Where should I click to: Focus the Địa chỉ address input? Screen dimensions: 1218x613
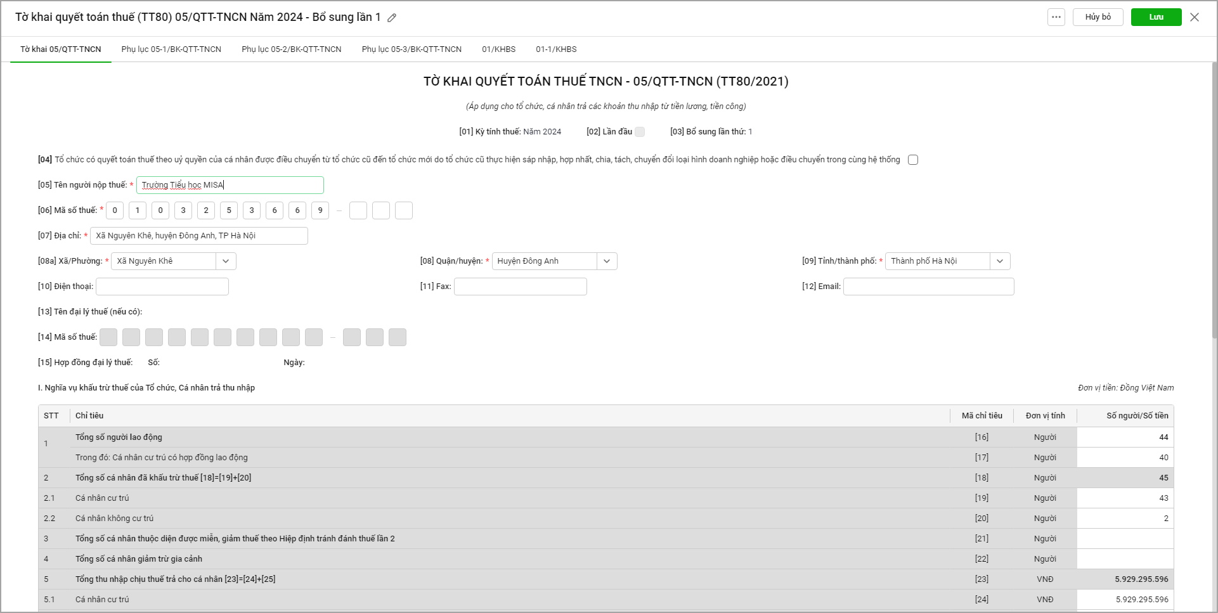198,236
